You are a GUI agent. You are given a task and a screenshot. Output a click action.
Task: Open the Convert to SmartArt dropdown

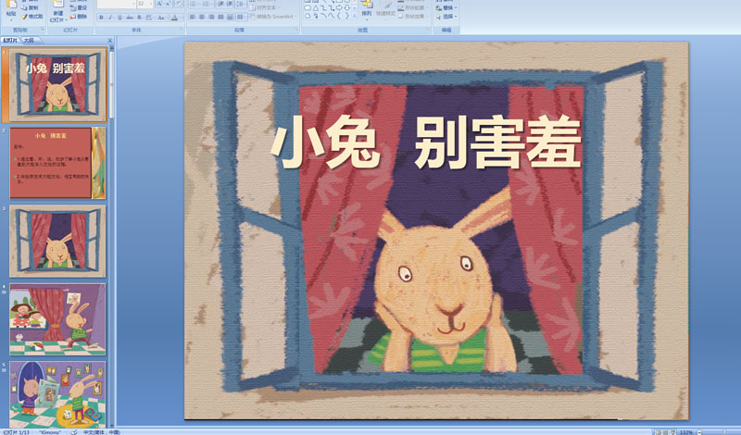click(x=271, y=17)
